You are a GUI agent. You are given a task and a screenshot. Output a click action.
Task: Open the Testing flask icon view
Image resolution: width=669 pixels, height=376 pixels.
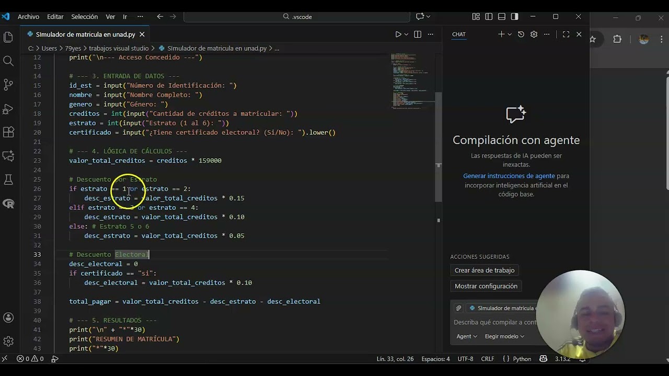click(x=8, y=180)
